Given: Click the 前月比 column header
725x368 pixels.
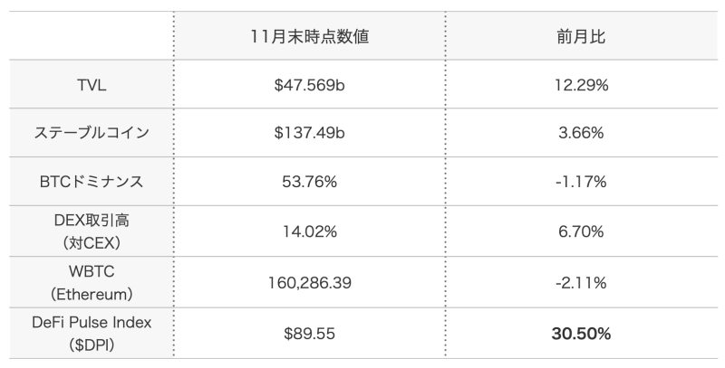Looking at the screenshot, I should [581, 36].
